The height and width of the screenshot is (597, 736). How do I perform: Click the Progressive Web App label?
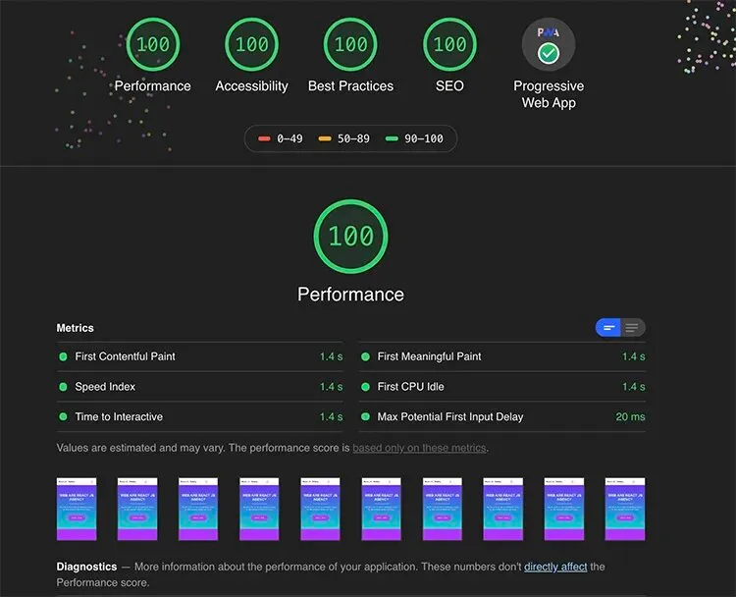pos(549,94)
